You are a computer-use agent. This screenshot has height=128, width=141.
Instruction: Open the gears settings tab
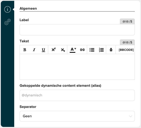[8, 22]
